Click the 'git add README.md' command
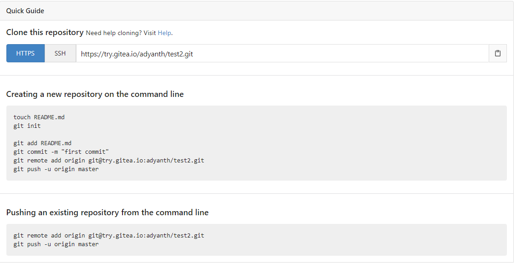The image size is (516, 263). click(x=42, y=143)
